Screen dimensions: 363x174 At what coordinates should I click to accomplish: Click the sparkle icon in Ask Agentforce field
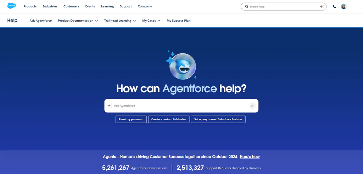[110, 106]
